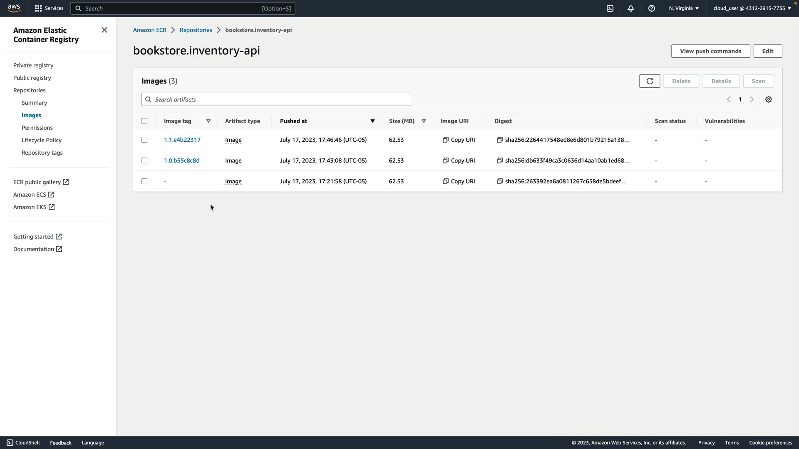
Task: Click the refresh images icon button
Action: pos(650,81)
